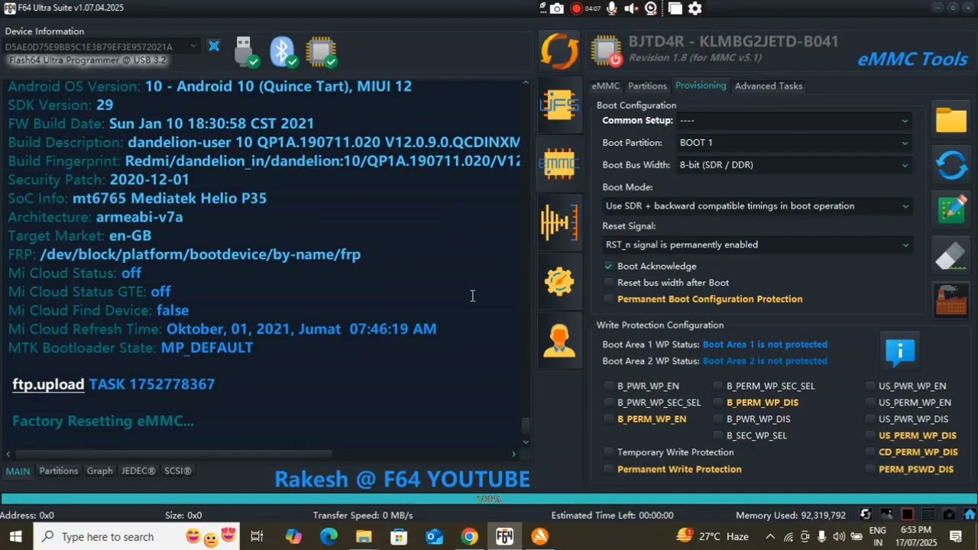
Task: Open the device ID dropdown arrow
Action: (x=193, y=47)
